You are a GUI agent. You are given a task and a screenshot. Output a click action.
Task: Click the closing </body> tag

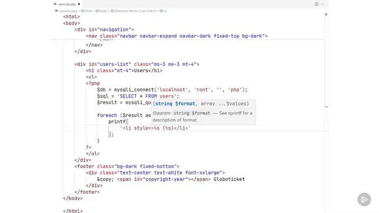point(73,198)
